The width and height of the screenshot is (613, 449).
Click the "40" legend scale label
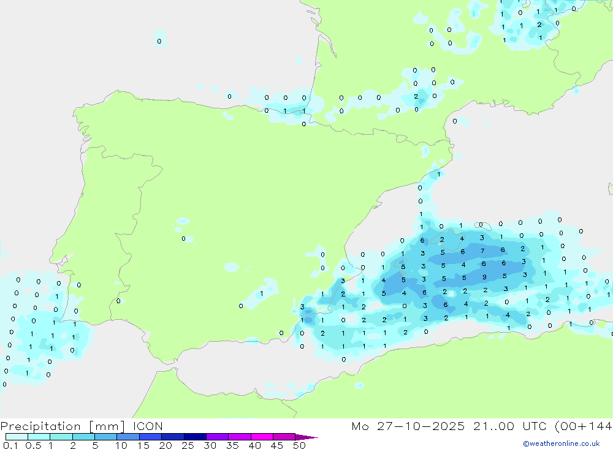255,445
